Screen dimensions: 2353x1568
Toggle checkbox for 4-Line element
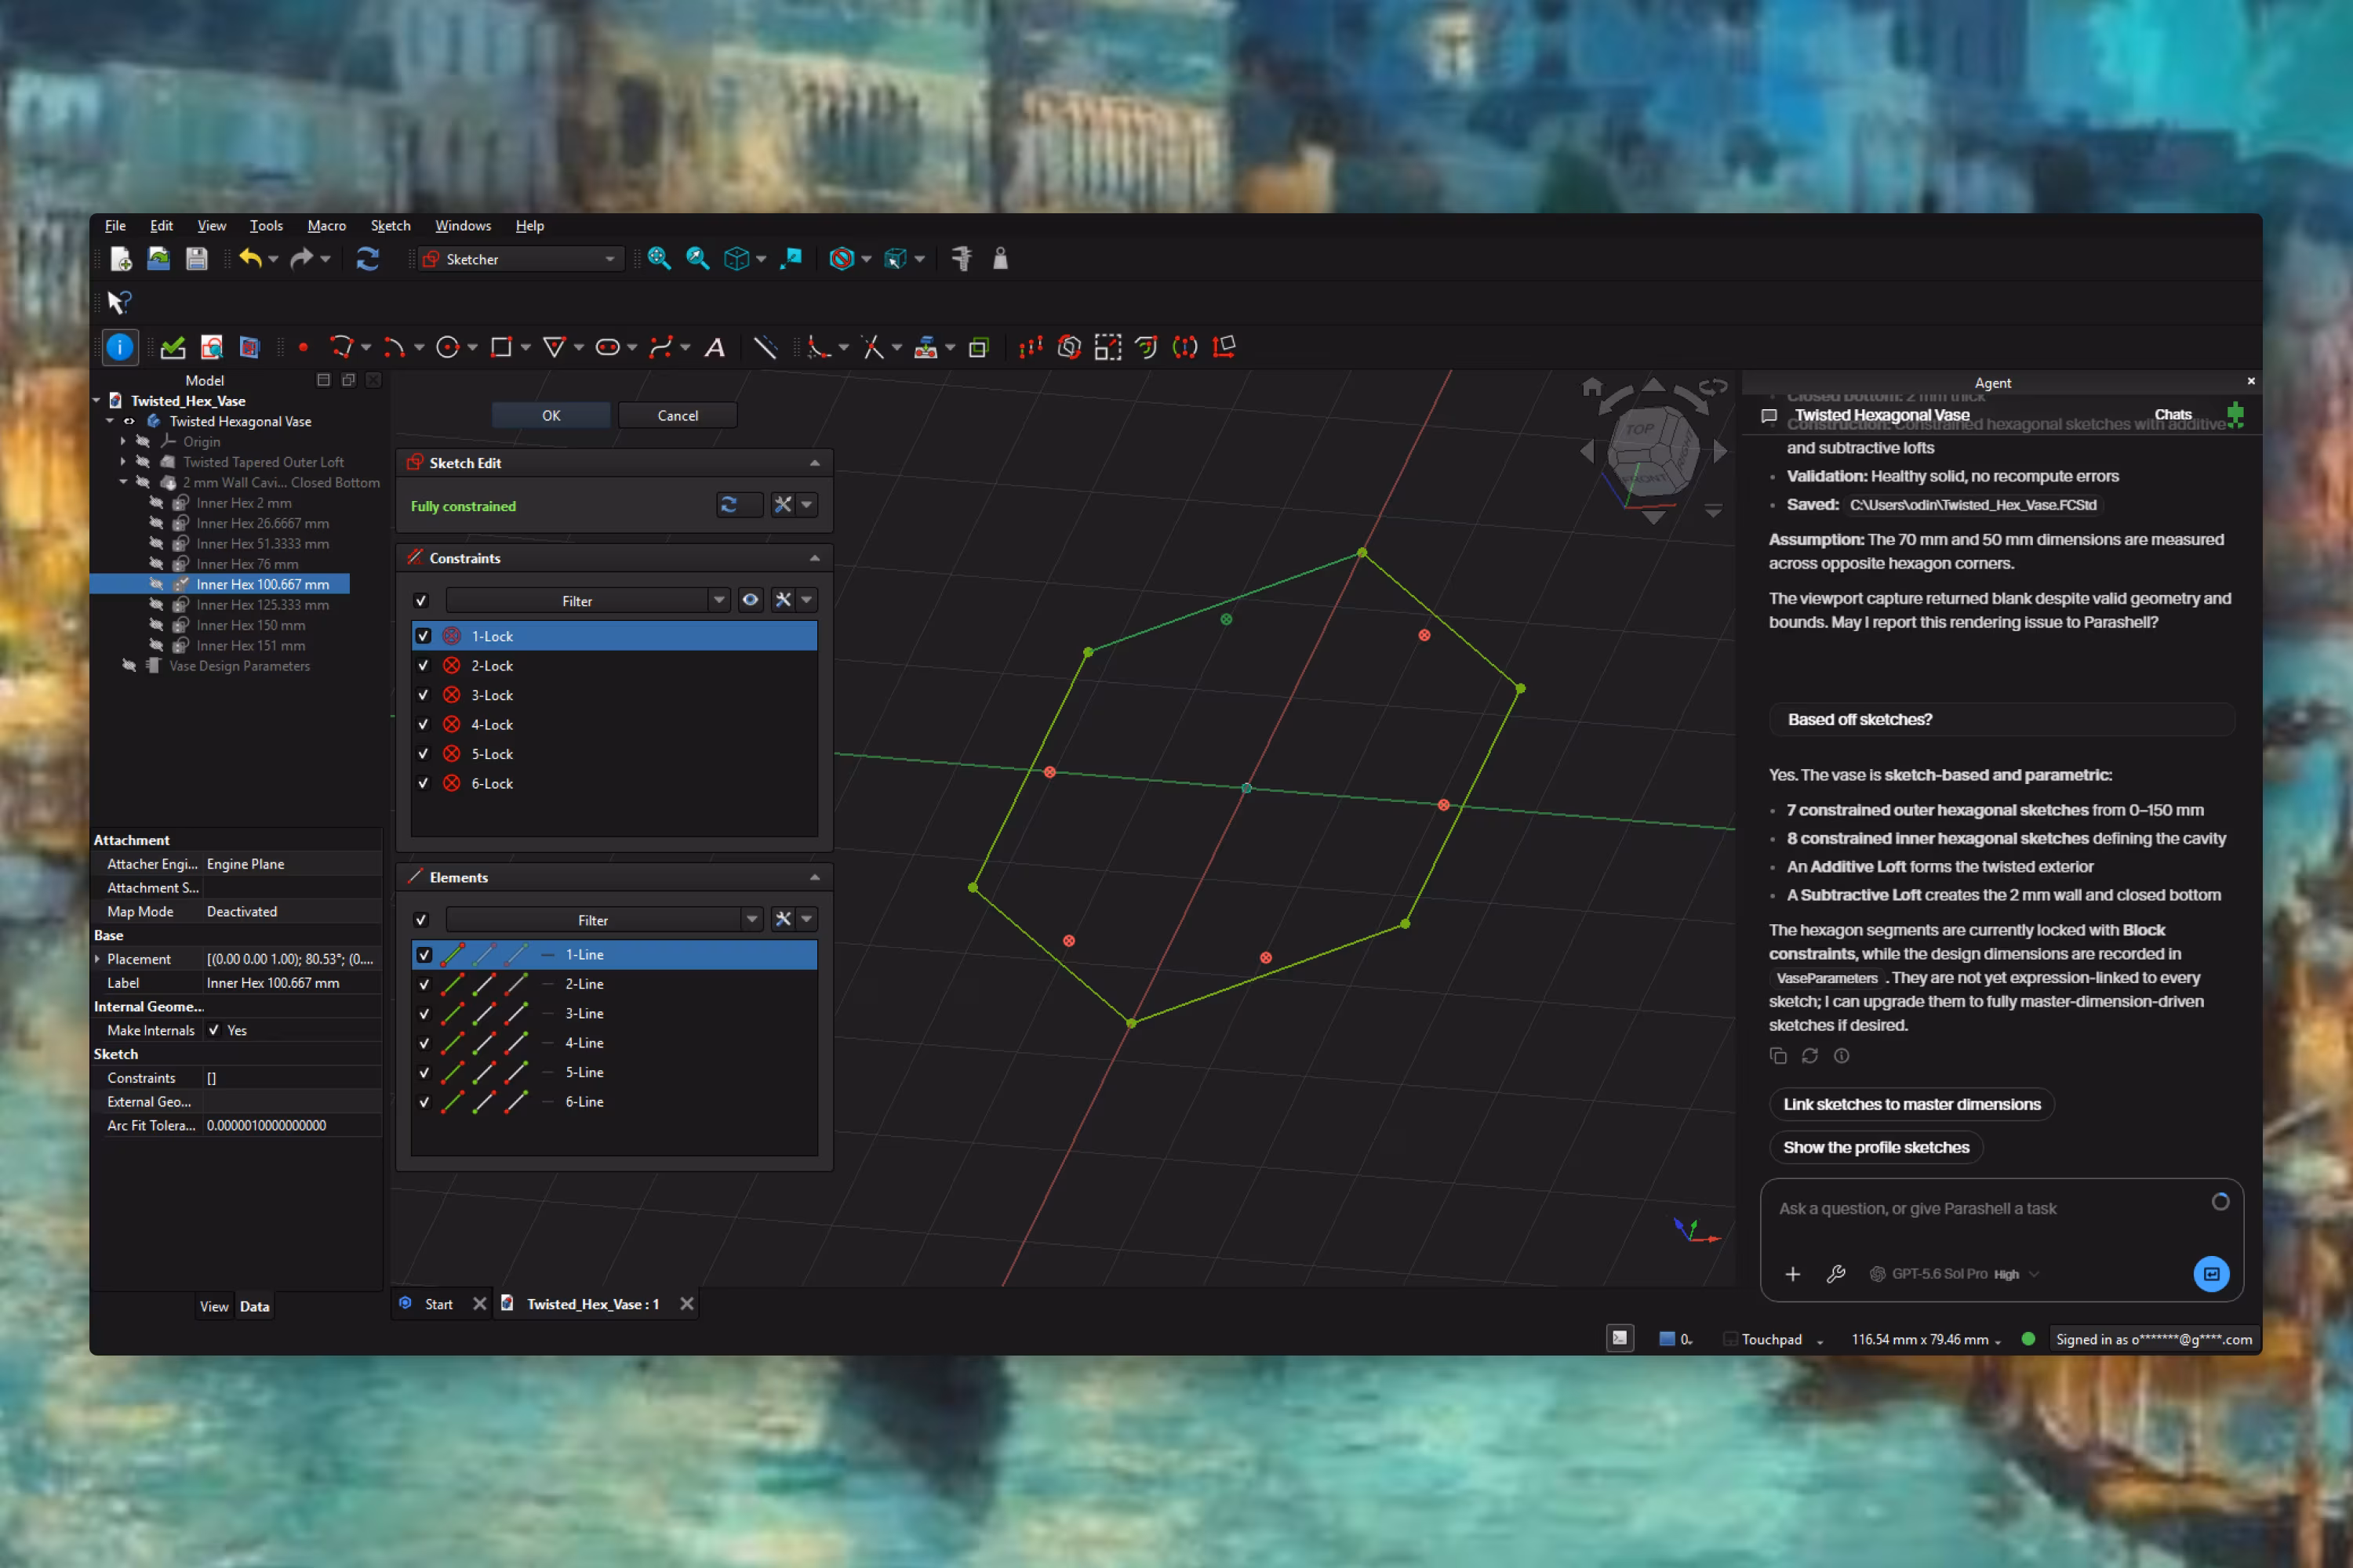(424, 1043)
